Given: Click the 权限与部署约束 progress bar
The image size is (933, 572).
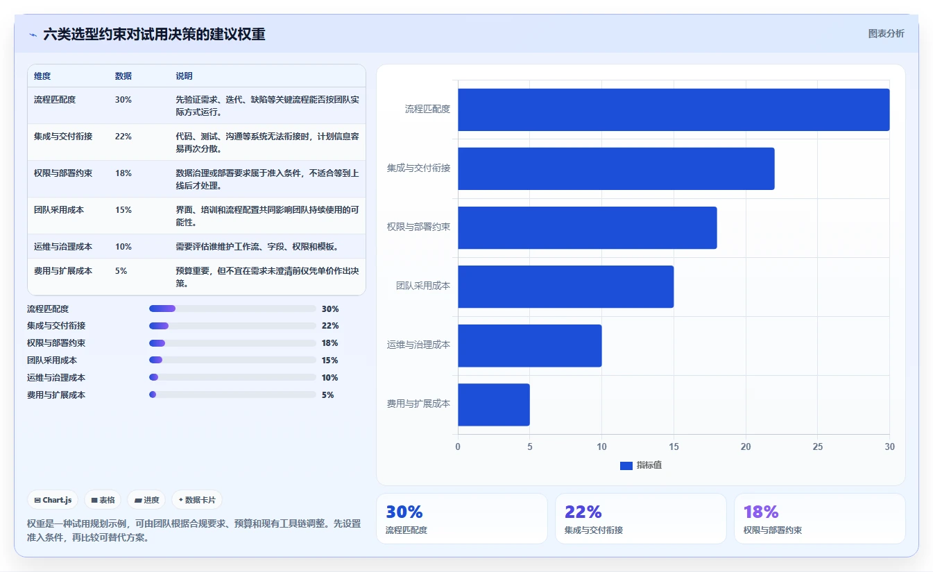Looking at the screenshot, I should click(232, 343).
